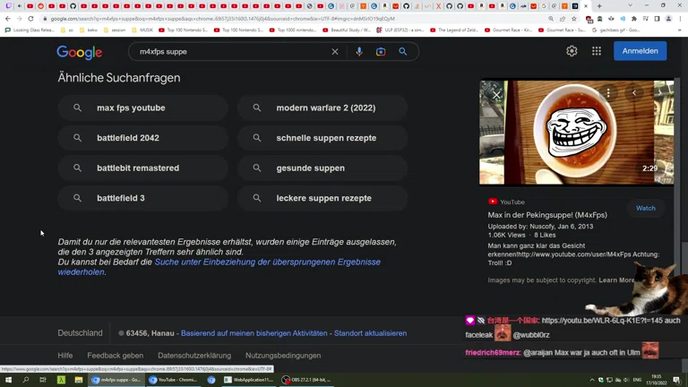Start voice search with the microphone icon
The image size is (688, 387).
click(x=359, y=51)
